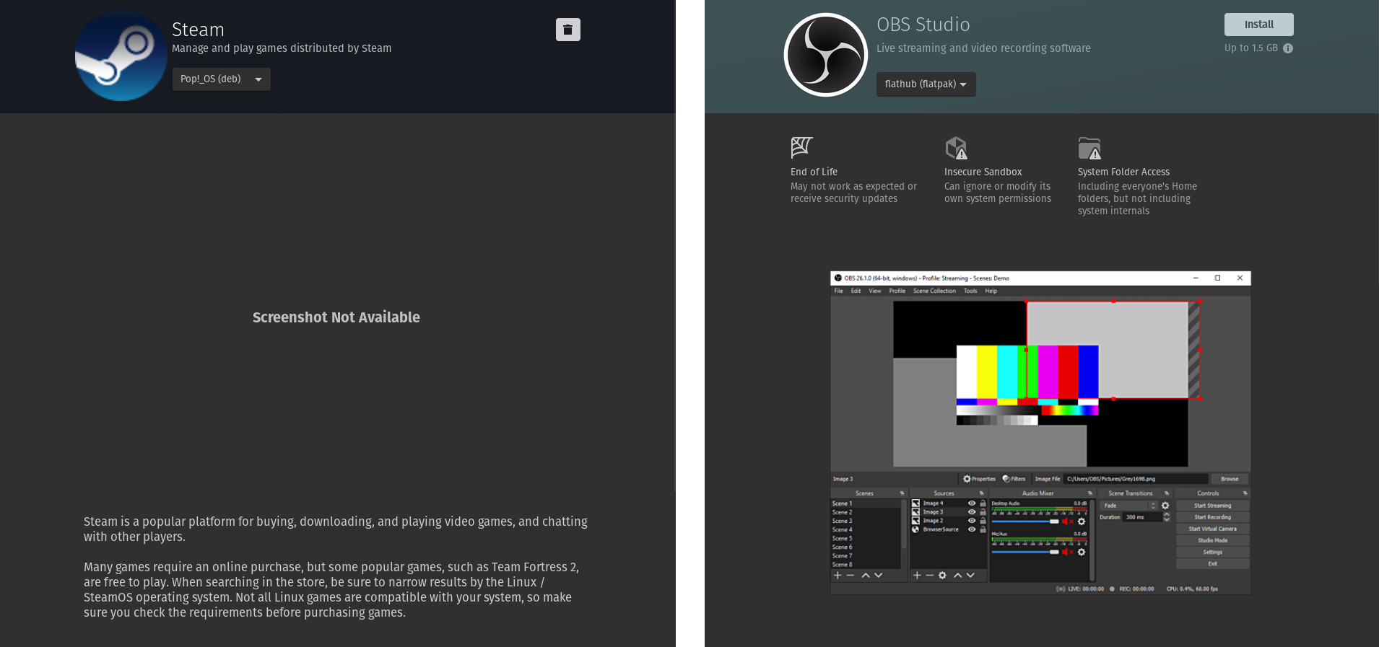Click the "Many games require an online purchase" paragraph
The height and width of the screenshot is (647, 1379).
[331, 590]
